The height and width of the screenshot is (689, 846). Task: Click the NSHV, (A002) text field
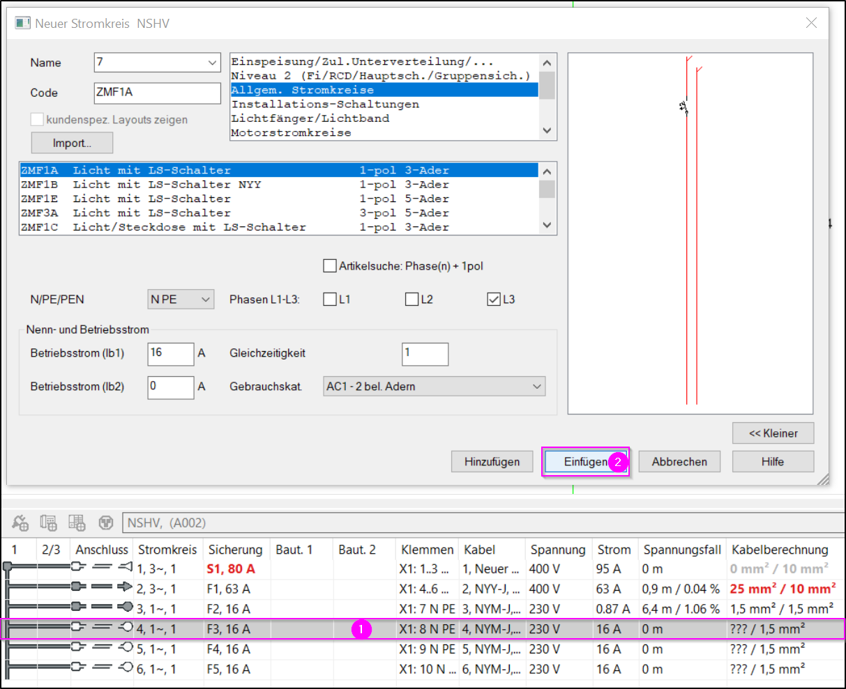[x=483, y=522]
